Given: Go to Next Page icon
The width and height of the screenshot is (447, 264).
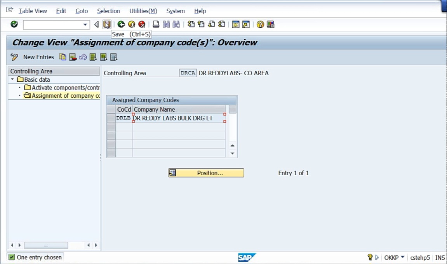Looking at the screenshot, I should click(211, 24).
